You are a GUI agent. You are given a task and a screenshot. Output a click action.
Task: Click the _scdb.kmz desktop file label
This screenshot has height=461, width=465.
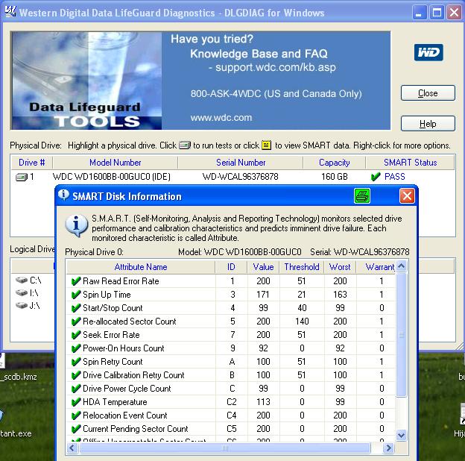(19, 377)
